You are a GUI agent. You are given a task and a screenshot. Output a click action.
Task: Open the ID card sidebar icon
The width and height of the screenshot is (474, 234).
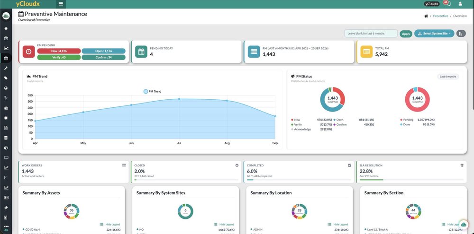6,198
